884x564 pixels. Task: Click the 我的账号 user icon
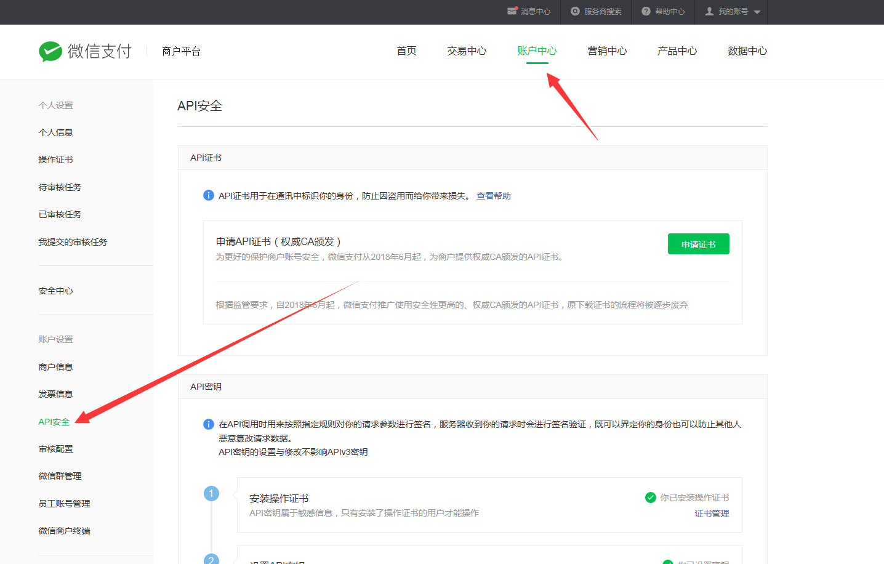(709, 11)
